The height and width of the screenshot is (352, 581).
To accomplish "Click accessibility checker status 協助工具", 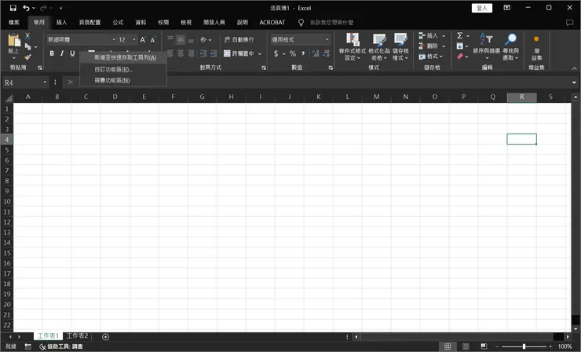I will tap(61, 346).
